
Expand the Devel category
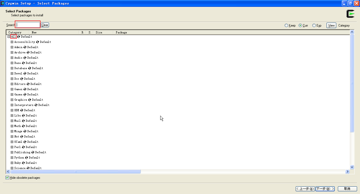(x=12, y=74)
